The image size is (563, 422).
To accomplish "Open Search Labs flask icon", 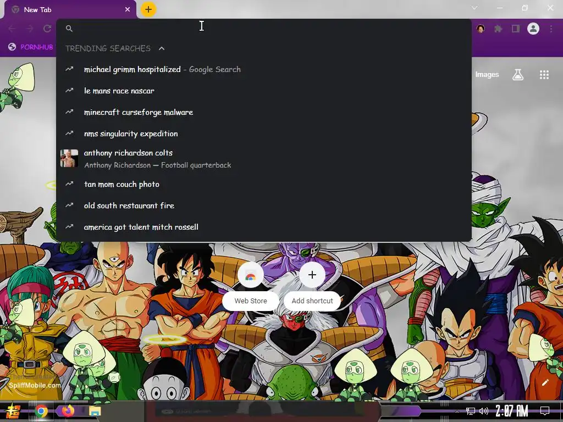I will 517,75.
